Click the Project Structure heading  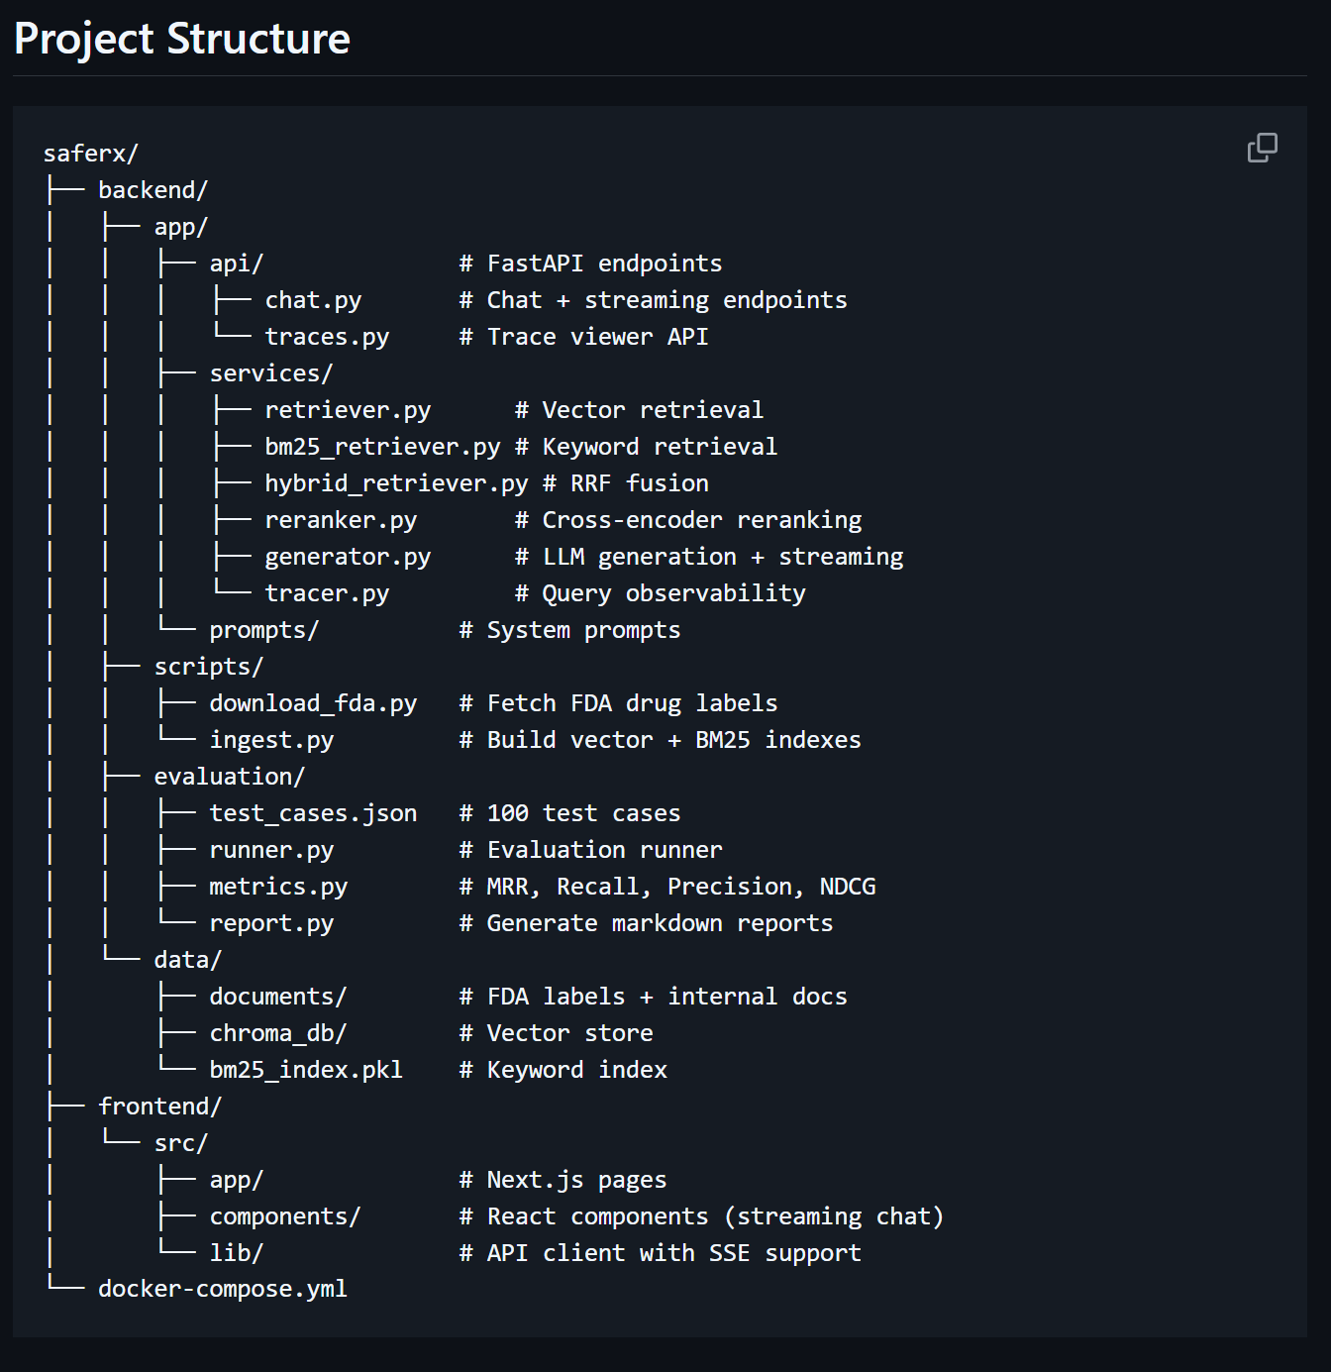[x=182, y=39]
